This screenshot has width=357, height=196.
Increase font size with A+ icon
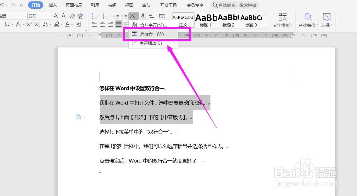(x=56, y=16)
